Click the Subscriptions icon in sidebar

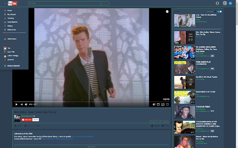coord(5,22)
